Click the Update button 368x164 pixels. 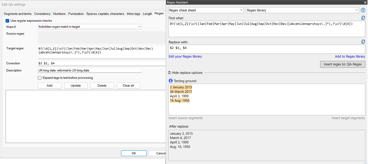[x=76, y=85]
